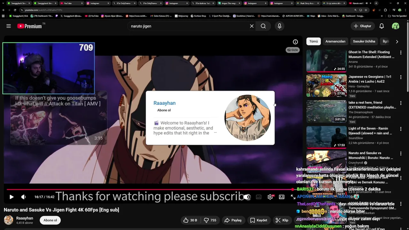Switch to the YouTube browser tab
The height and width of the screenshot is (230, 409).
click(x=71, y=3)
